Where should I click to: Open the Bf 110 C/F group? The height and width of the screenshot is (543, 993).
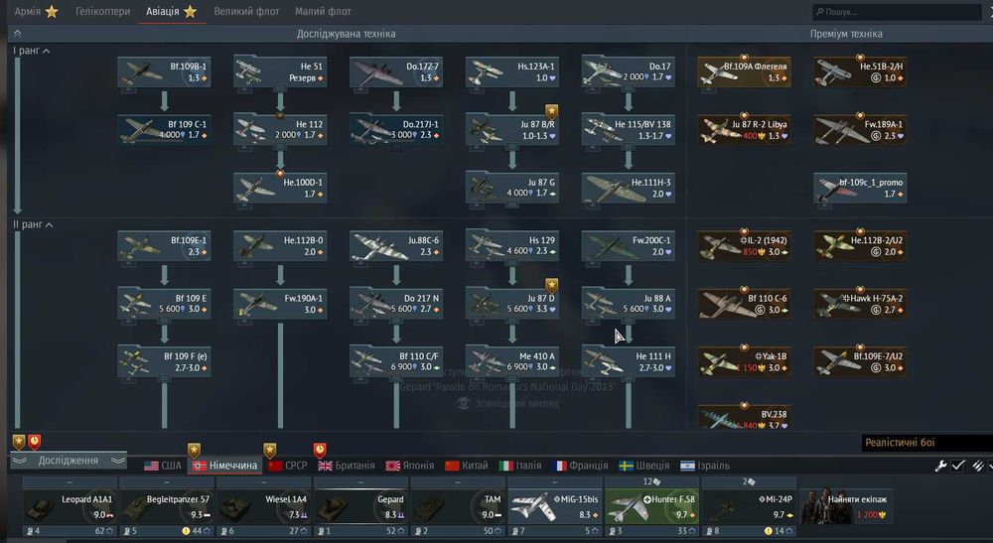coord(396,361)
